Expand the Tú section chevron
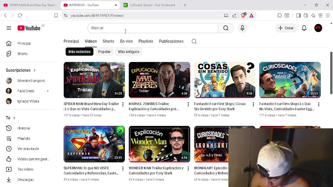 (14, 118)
